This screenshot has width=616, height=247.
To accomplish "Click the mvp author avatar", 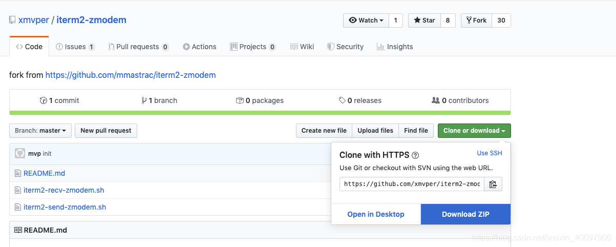I will pyautogui.click(x=20, y=153).
